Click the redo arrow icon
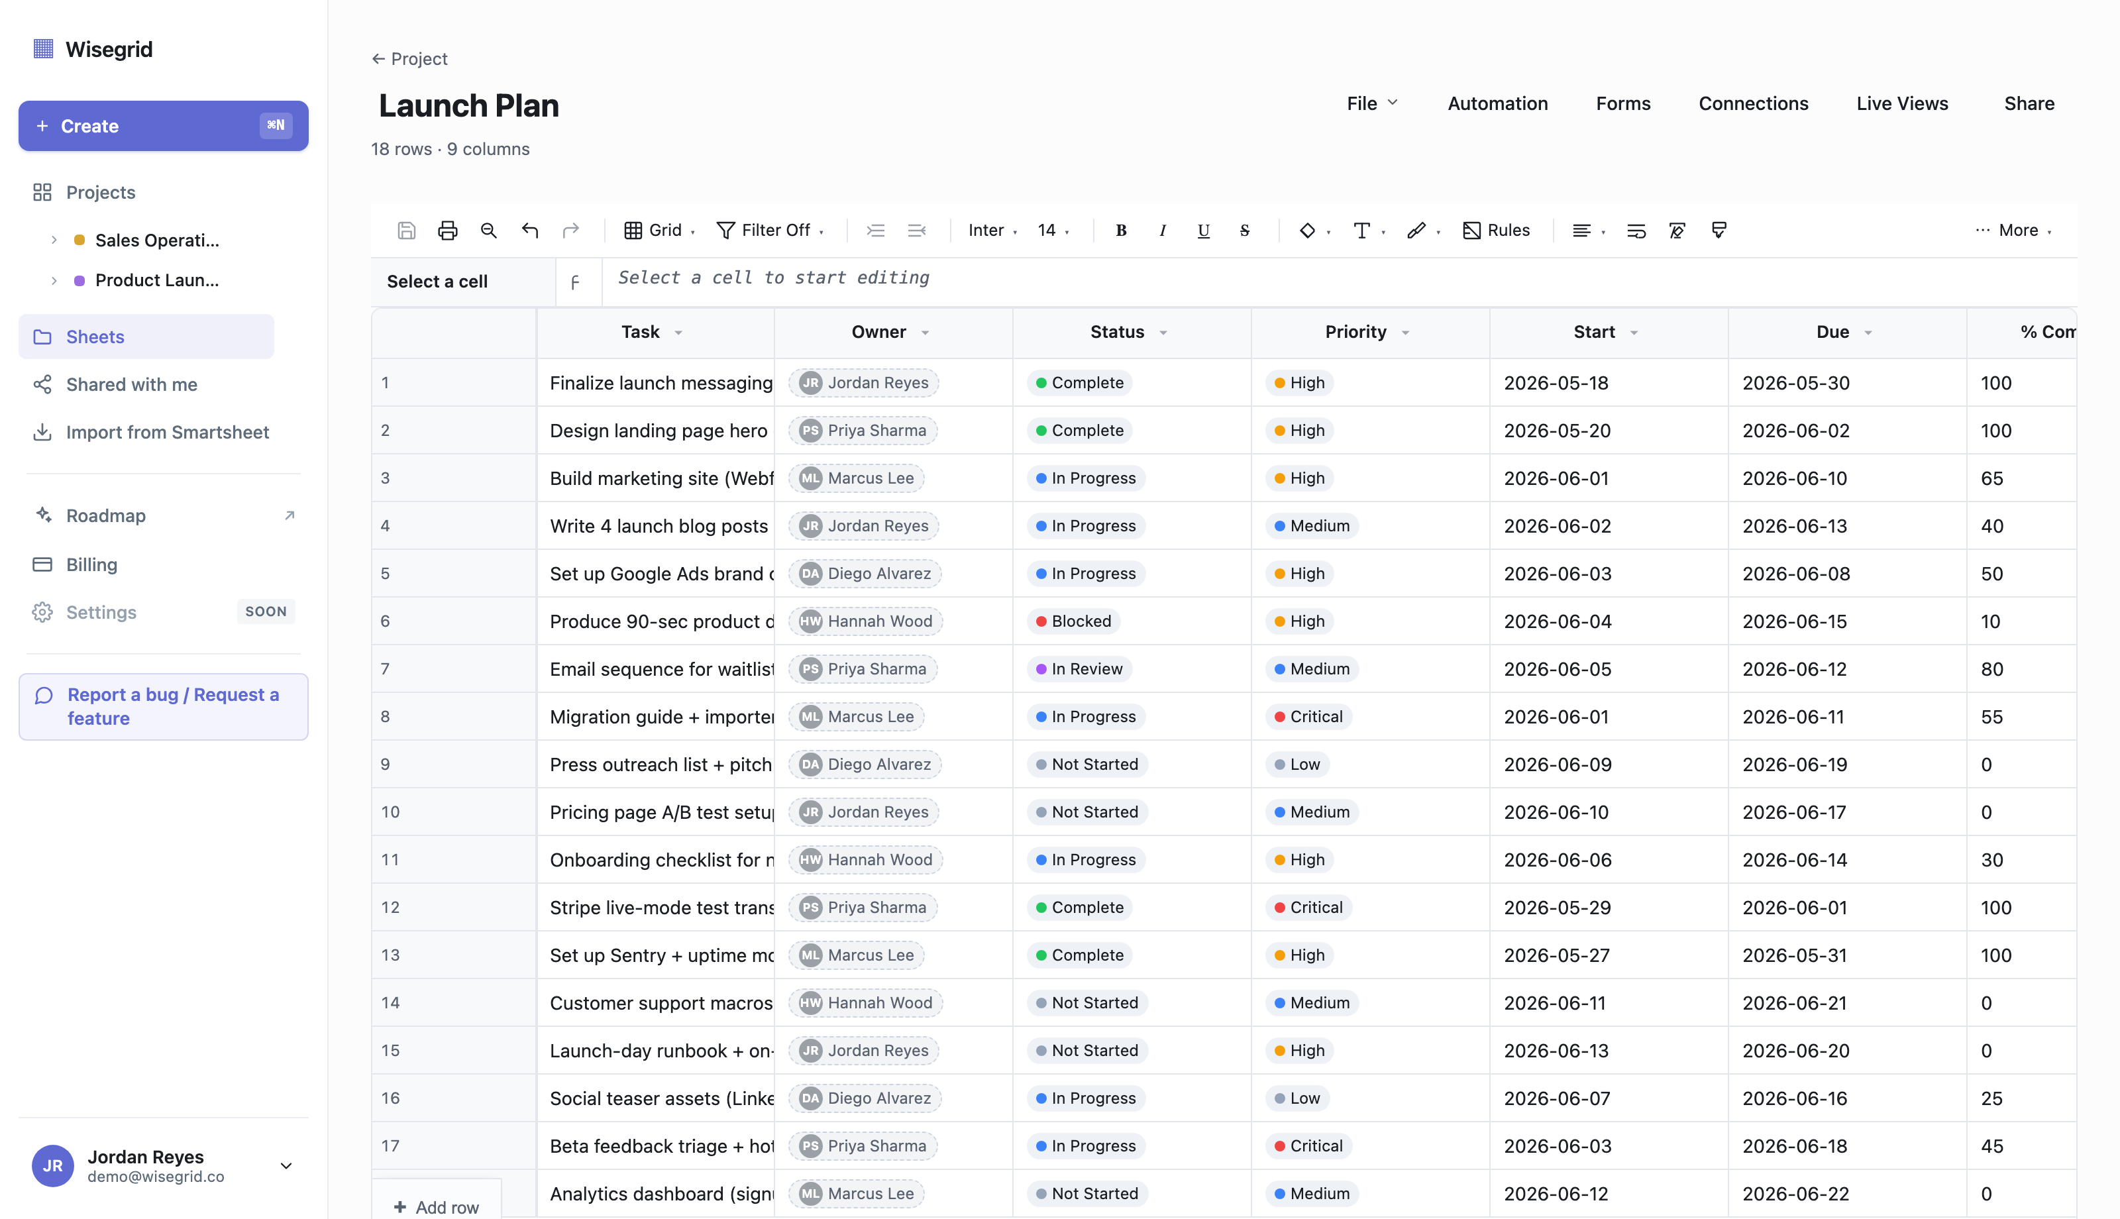The image size is (2120, 1219). coord(571,231)
